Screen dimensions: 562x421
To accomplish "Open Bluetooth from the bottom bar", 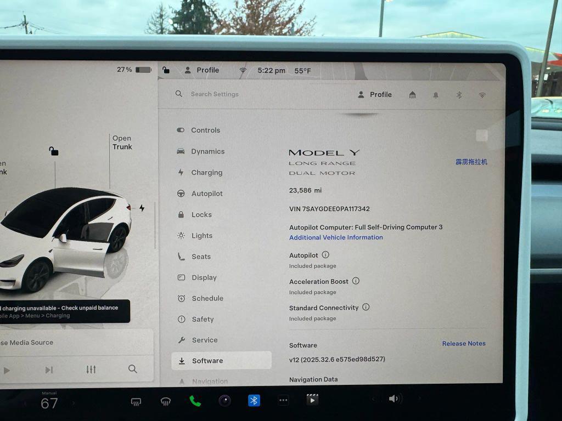I will click(x=254, y=400).
